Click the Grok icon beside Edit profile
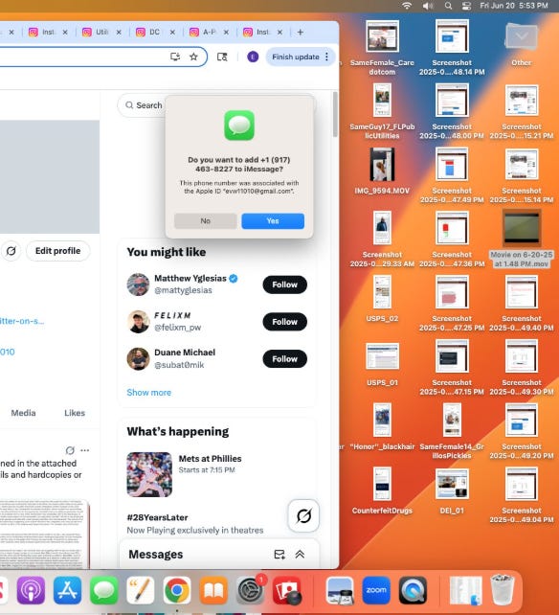 [11, 251]
